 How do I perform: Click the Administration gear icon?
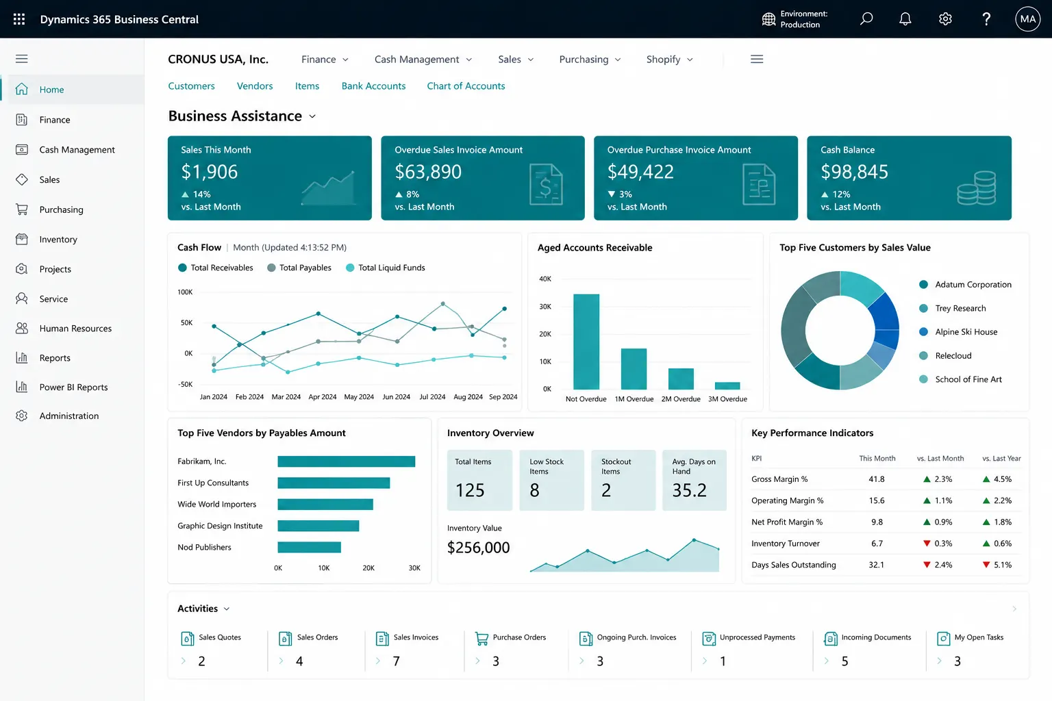[x=22, y=416]
